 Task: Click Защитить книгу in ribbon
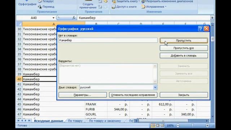tap(126, 1)
